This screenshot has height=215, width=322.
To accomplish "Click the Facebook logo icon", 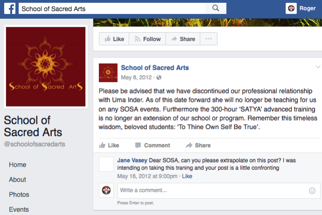I will 10,8.
